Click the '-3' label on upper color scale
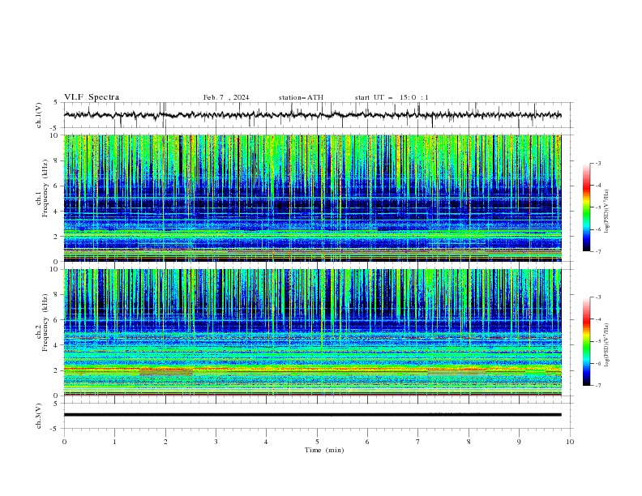Viewport: 642px width, 496px height. 597,163
